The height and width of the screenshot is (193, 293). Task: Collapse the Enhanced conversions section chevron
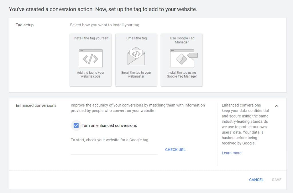point(277,106)
